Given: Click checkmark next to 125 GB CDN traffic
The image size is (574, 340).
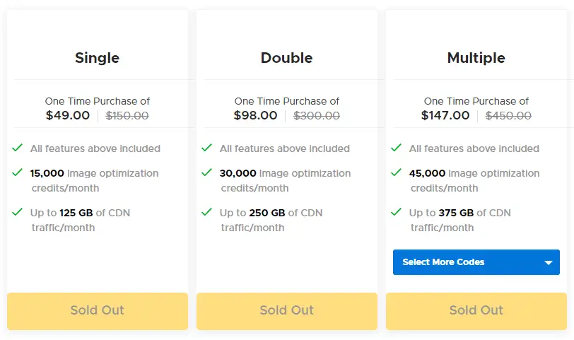Looking at the screenshot, I should (x=17, y=212).
